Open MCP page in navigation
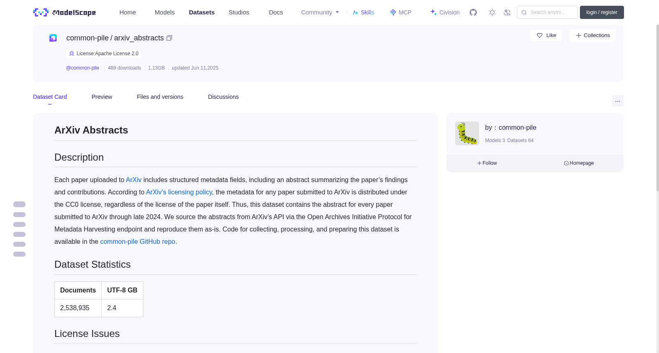The image size is (659, 353). click(400, 12)
